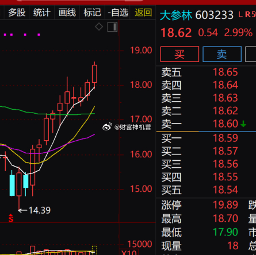256x255 pixels.
Task: Click the stock code 603233
Action: tap(215, 15)
